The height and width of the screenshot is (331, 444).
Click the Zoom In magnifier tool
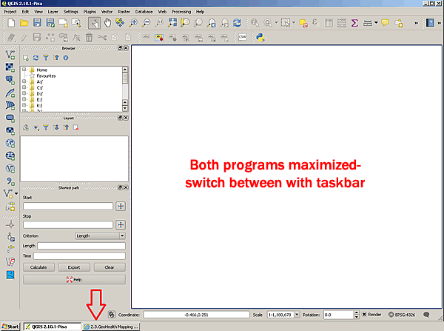tap(133, 23)
